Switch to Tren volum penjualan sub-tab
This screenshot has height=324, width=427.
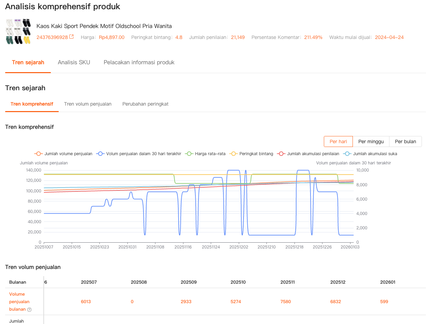pyautogui.click(x=88, y=104)
